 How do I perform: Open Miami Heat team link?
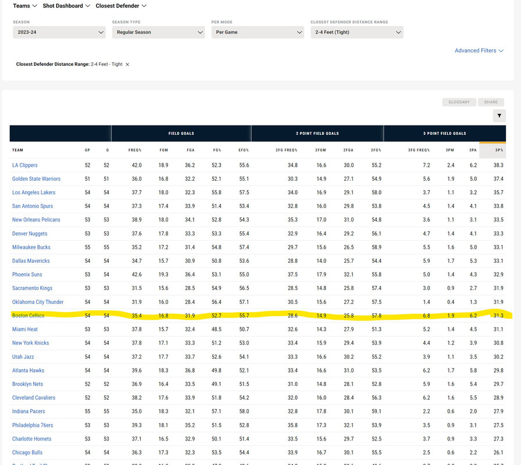tap(25, 329)
